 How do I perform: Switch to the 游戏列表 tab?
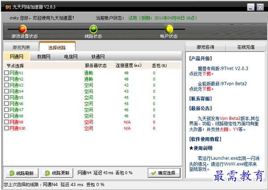tap(21, 47)
